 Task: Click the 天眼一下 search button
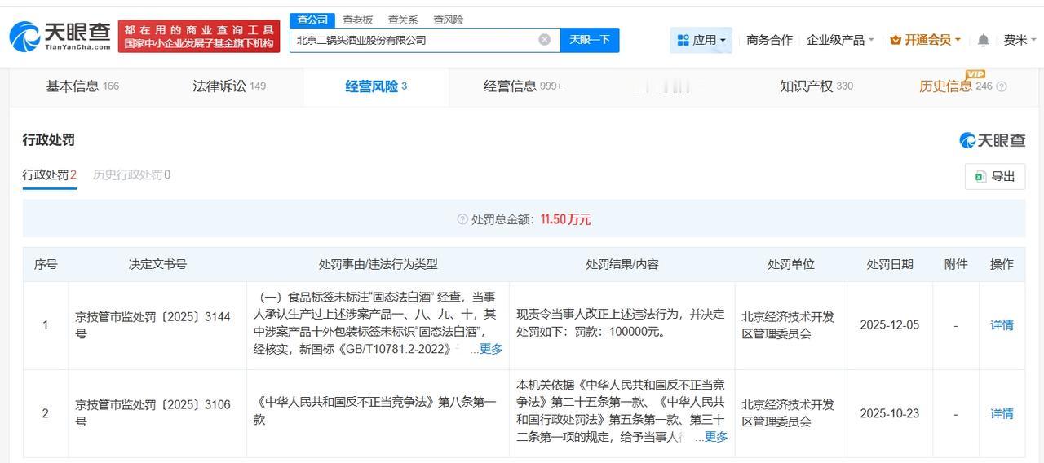point(590,40)
